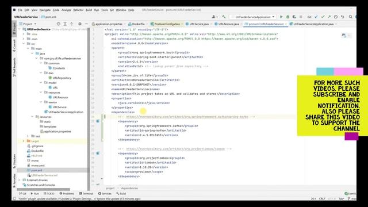368x207 pixels.
Task: Open Search Everywhere magnifier icon
Action: pos(350,17)
